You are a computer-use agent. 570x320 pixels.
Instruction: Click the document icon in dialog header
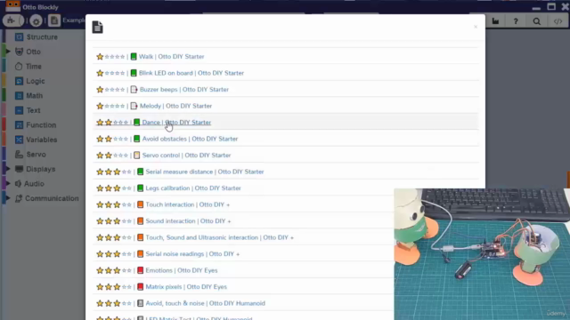coord(97,28)
